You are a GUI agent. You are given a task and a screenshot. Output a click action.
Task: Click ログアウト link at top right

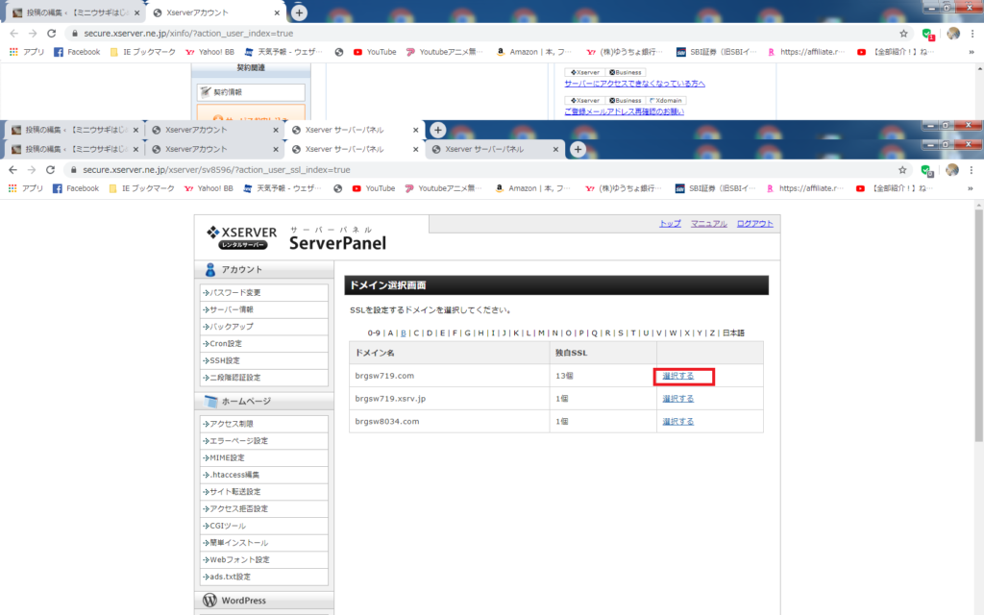754,223
